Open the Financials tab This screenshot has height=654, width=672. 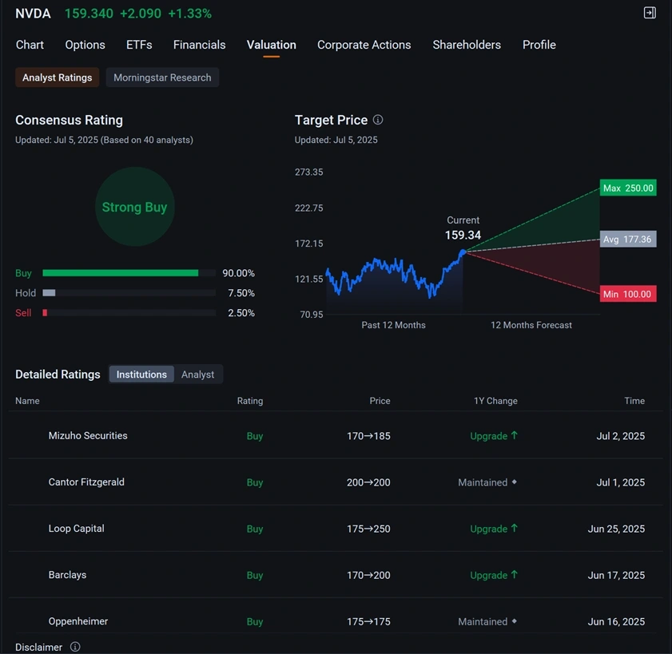[199, 45]
